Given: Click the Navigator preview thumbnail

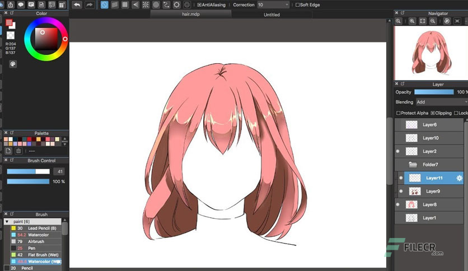Looking at the screenshot, I should pyautogui.click(x=431, y=53).
